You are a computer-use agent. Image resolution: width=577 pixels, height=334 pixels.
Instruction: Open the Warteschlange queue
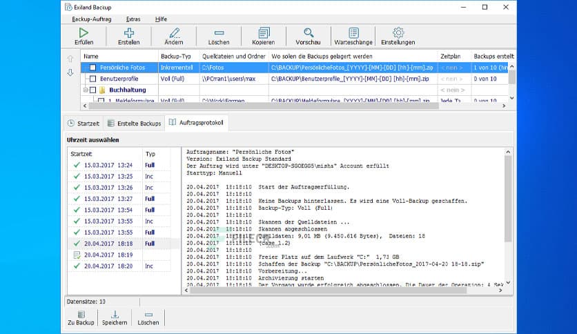(x=353, y=37)
